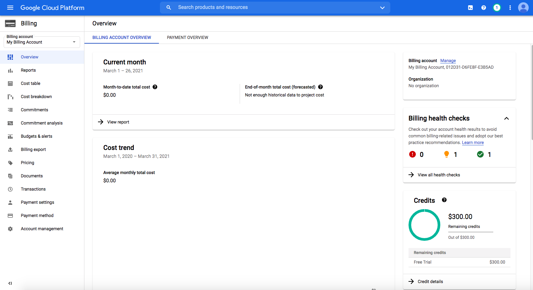Click the Reports bar chart icon
The height and width of the screenshot is (290, 533).
10,70
